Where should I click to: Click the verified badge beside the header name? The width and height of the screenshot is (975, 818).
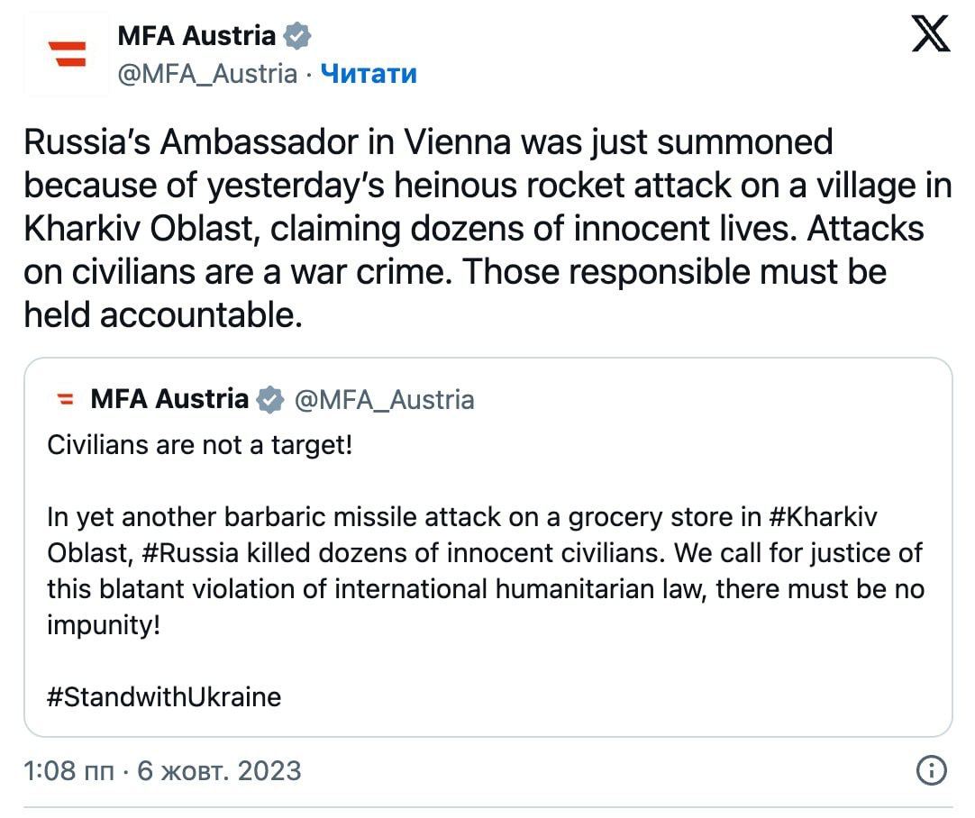click(x=298, y=37)
